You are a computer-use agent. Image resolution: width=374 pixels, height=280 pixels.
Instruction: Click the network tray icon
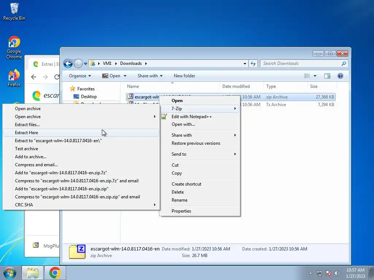(319, 273)
